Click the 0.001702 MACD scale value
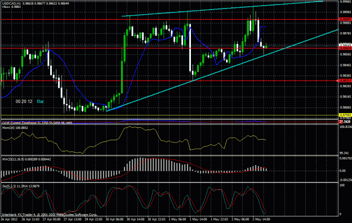 pos(345,158)
